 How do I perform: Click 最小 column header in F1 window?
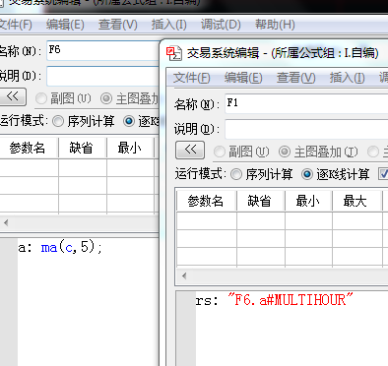(x=308, y=201)
